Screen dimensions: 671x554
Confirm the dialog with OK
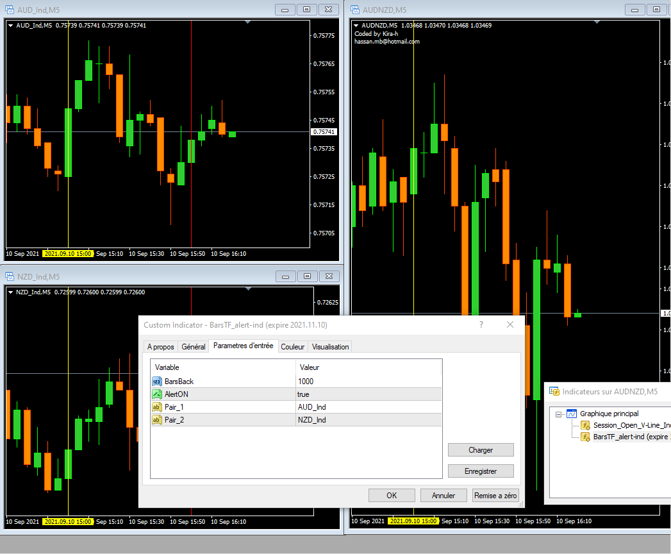click(x=392, y=496)
